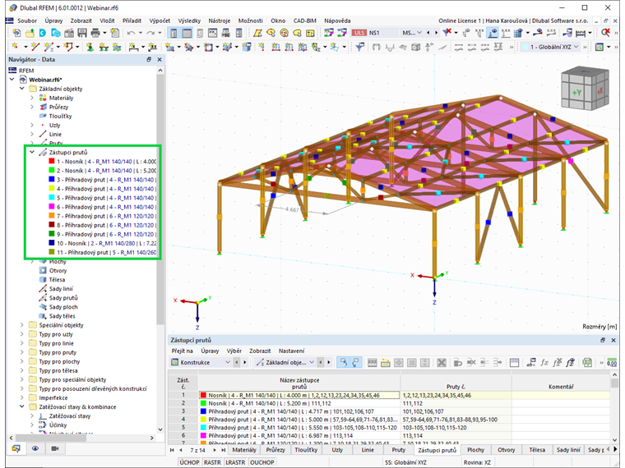
Task: Click the blue funnel filter icon
Action: (x=359, y=47)
